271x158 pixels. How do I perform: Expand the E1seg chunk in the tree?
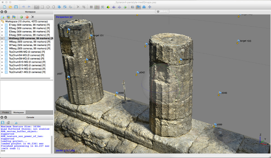[2, 25]
